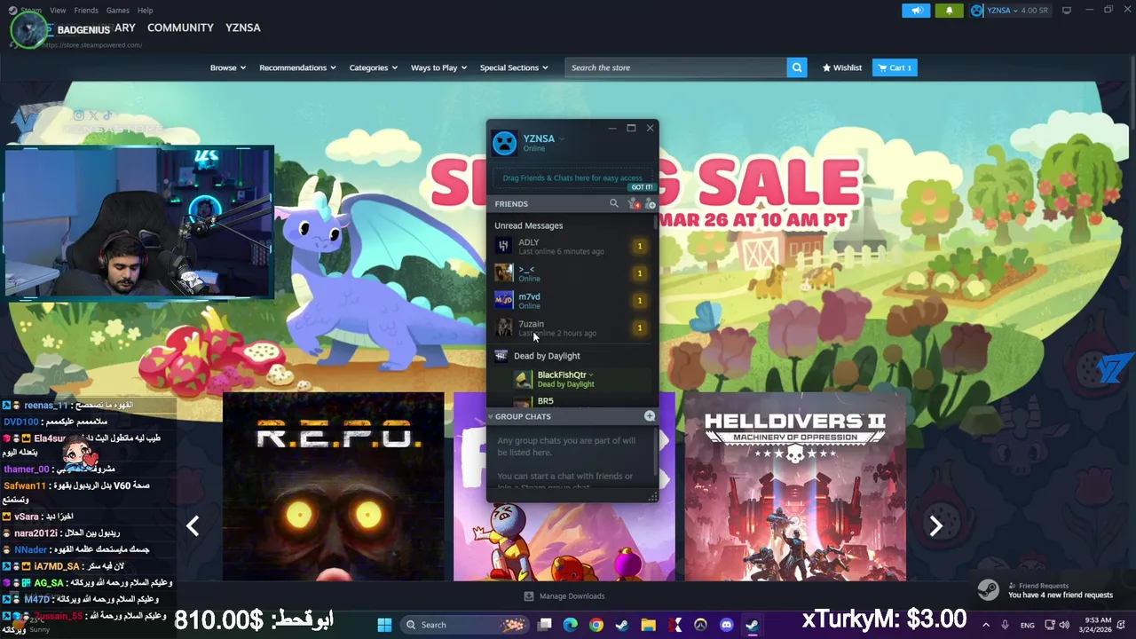This screenshot has width=1136, height=639.
Task: Open YZNSA account dropdown in top bar
Action: tap(1017, 11)
